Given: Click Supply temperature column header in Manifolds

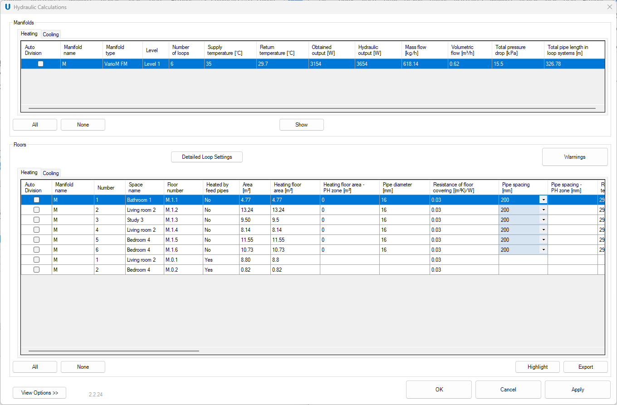Looking at the screenshot, I should tap(230, 50).
